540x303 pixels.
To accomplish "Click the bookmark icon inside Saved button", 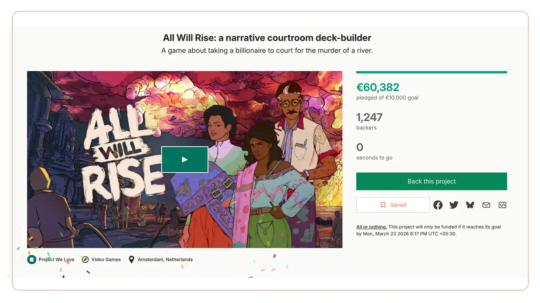I will pos(383,205).
